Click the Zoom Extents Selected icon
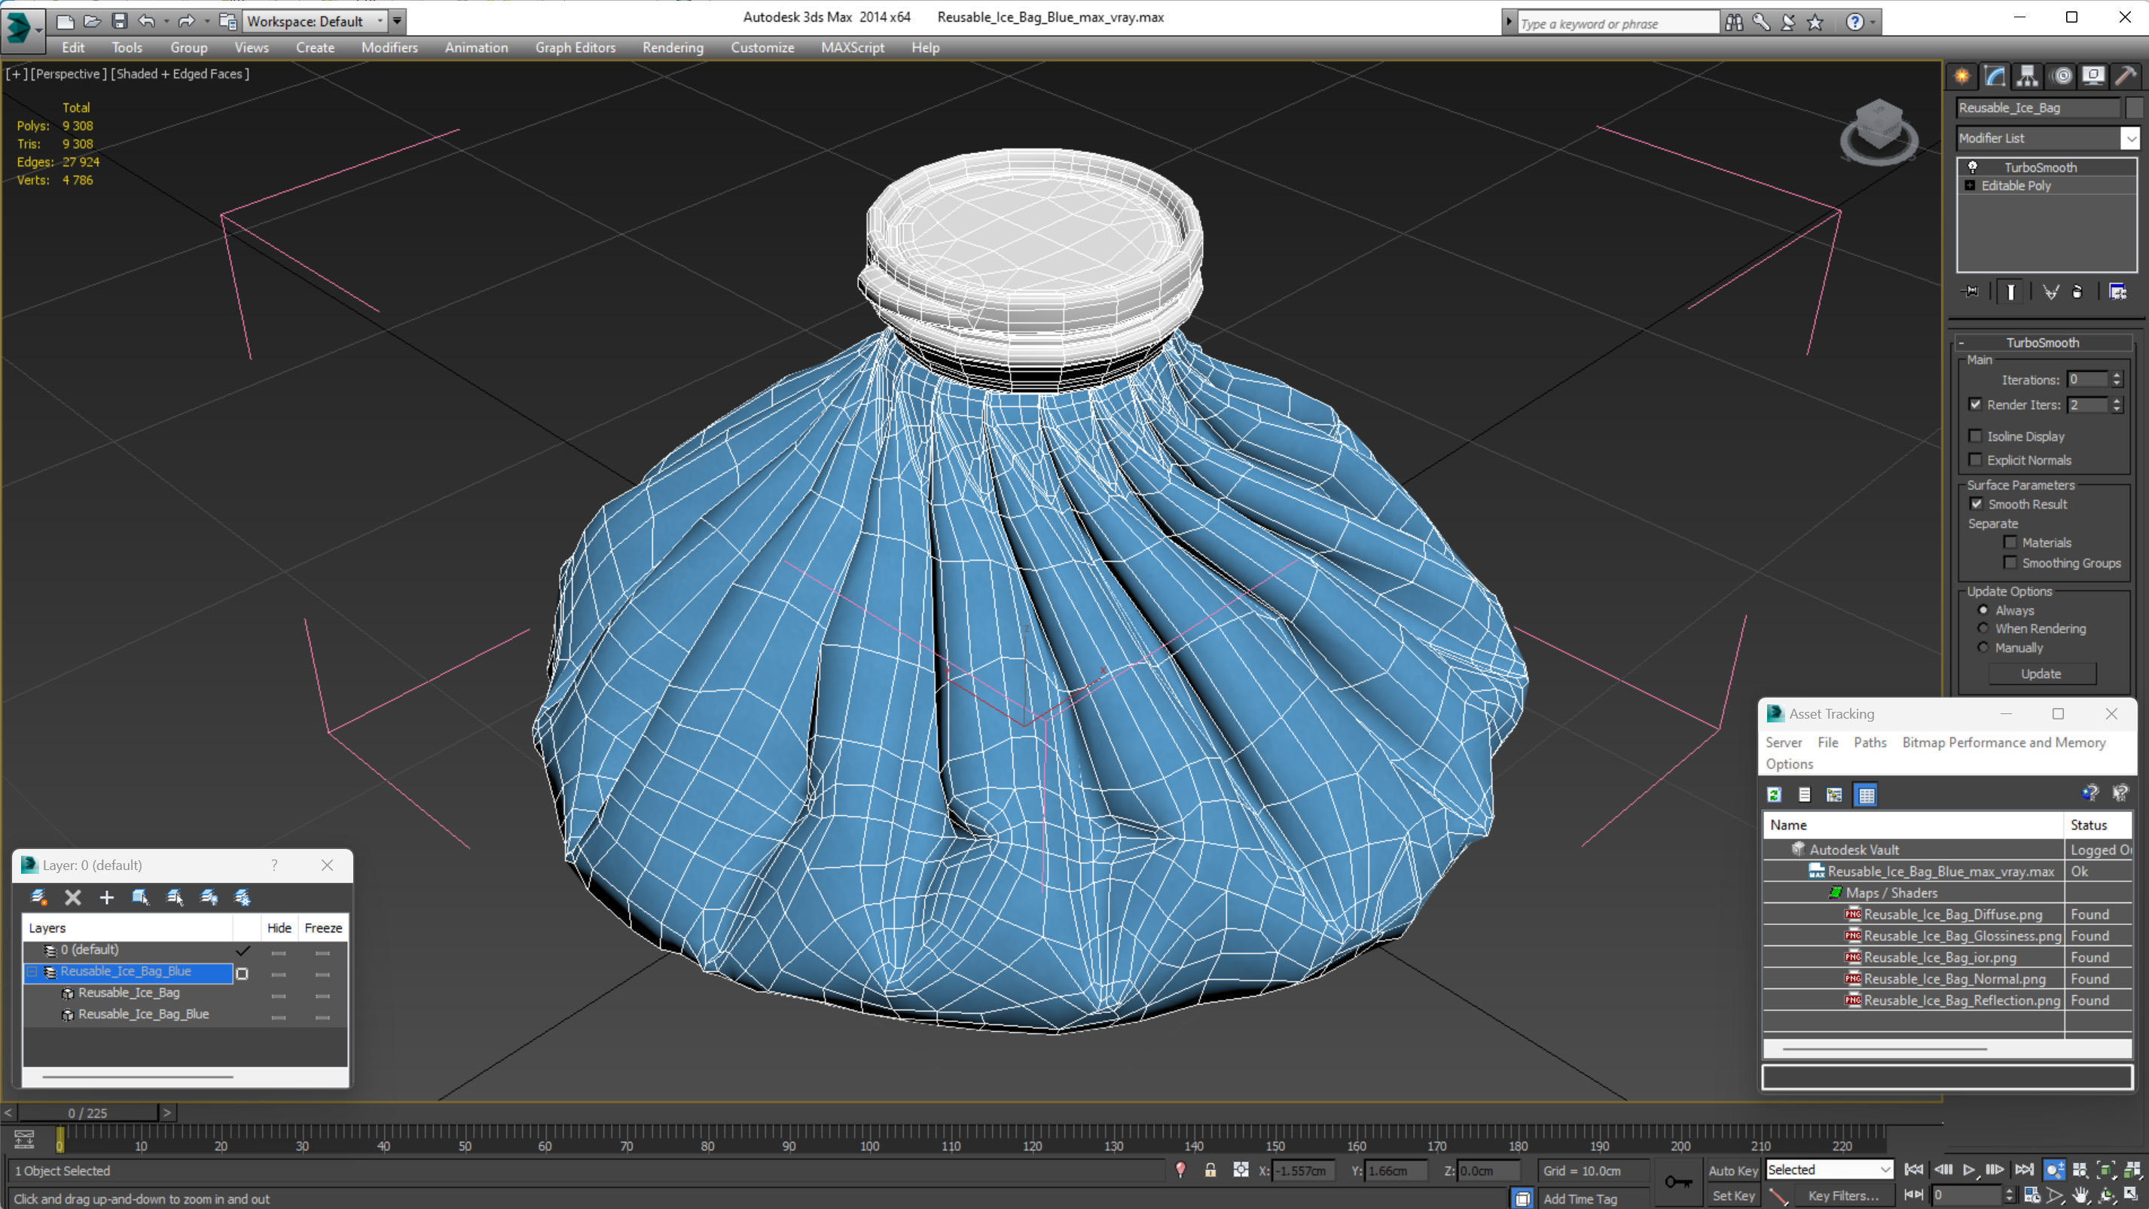Screen dimensions: 2149x1209 pyautogui.click(x=2105, y=1170)
